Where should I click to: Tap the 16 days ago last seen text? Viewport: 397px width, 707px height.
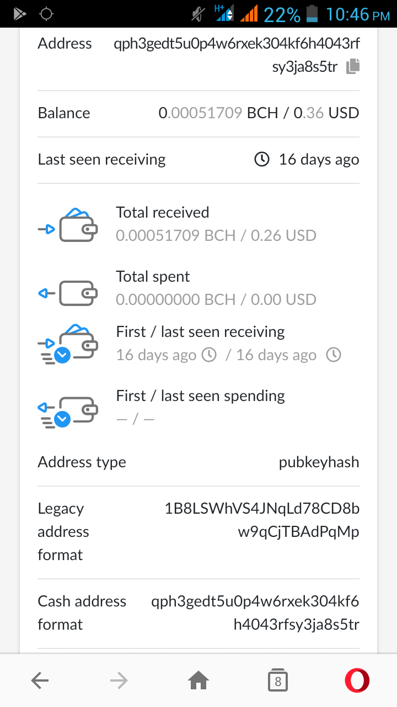click(x=319, y=160)
